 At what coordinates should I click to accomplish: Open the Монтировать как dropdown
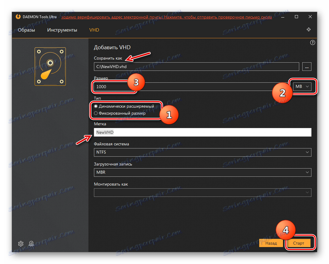coord(203,192)
